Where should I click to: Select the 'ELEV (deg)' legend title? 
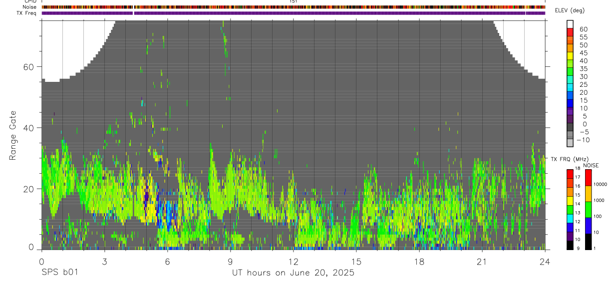(570, 10)
